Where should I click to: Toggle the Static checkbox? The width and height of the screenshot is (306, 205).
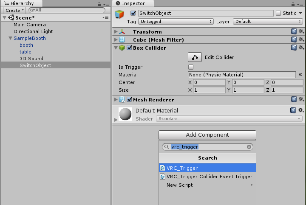(x=278, y=13)
